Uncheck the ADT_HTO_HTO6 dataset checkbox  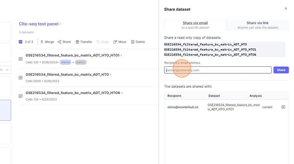(20, 96)
